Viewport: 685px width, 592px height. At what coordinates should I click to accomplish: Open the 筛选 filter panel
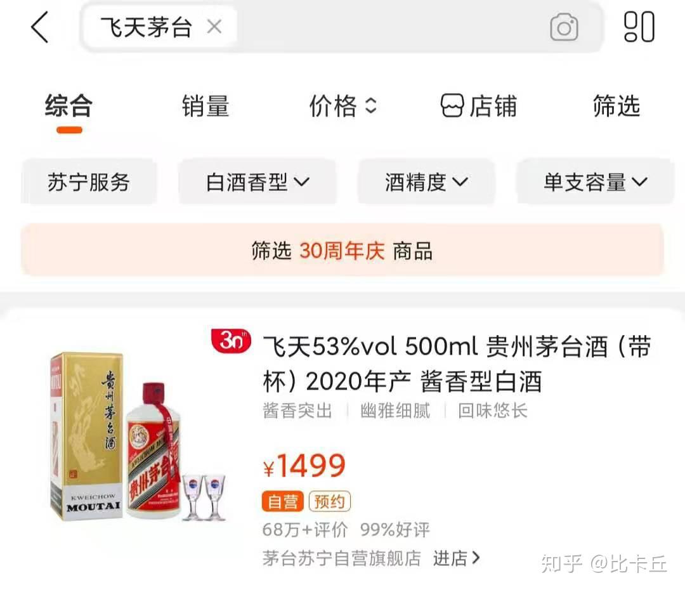(x=616, y=106)
